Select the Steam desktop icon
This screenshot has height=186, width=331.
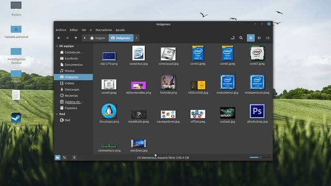click(16, 119)
